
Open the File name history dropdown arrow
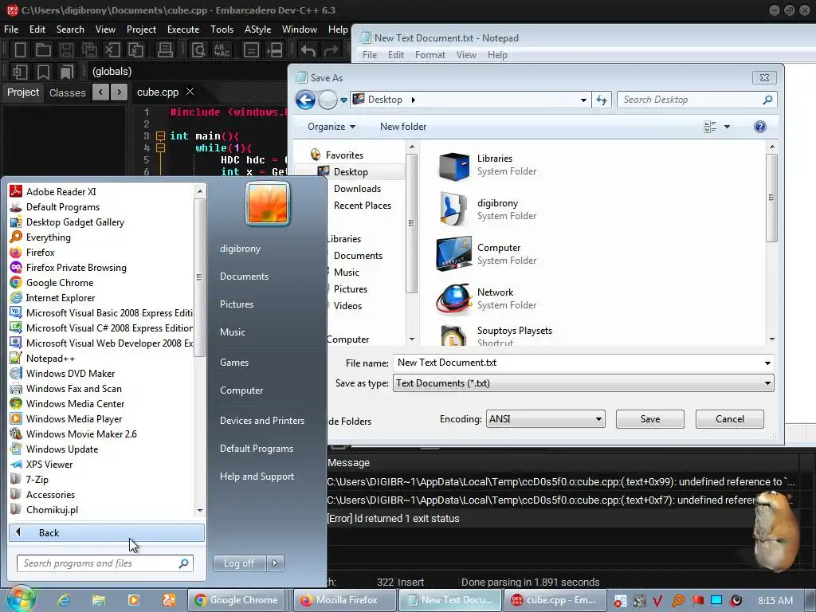(767, 363)
